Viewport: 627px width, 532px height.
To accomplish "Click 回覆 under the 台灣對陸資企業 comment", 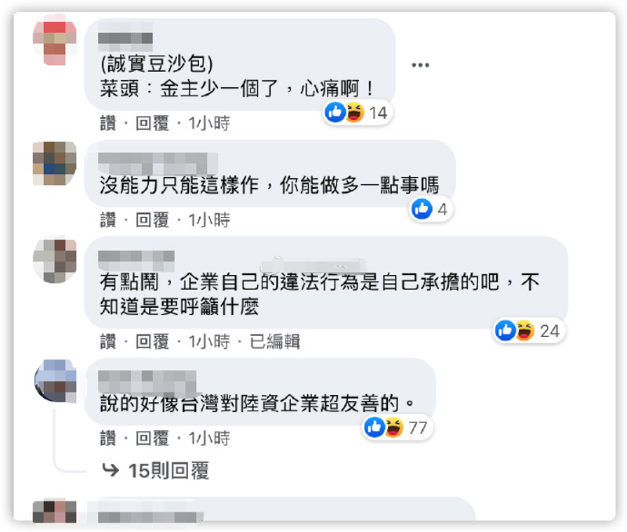I will (x=152, y=438).
